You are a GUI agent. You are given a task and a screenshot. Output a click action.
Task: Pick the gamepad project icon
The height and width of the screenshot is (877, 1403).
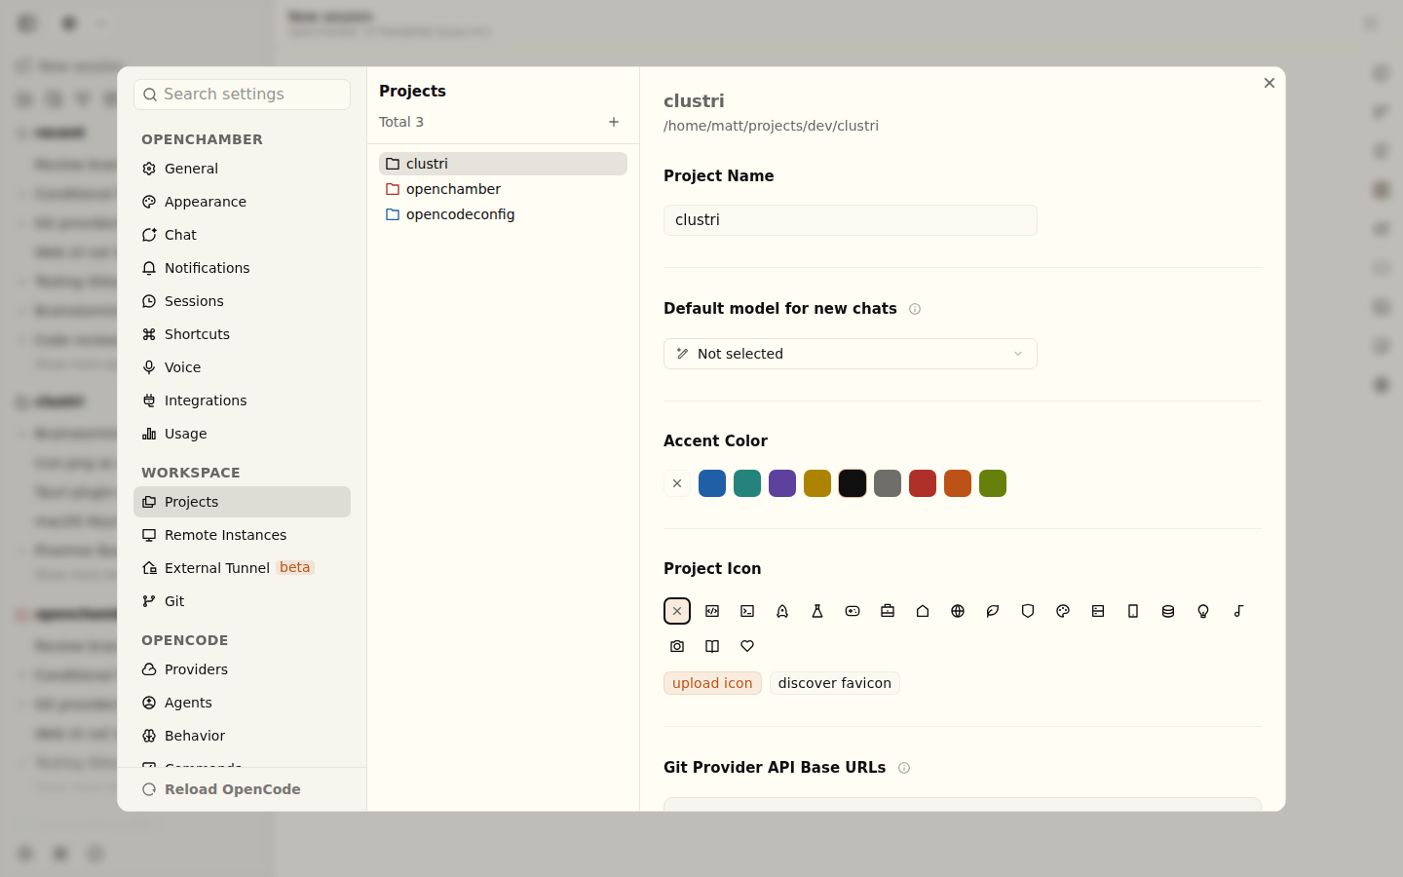tap(853, 611)
